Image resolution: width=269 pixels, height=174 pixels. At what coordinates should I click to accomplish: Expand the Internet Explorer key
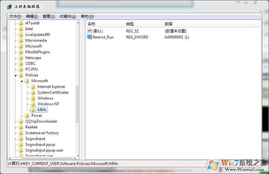[28, 87]
